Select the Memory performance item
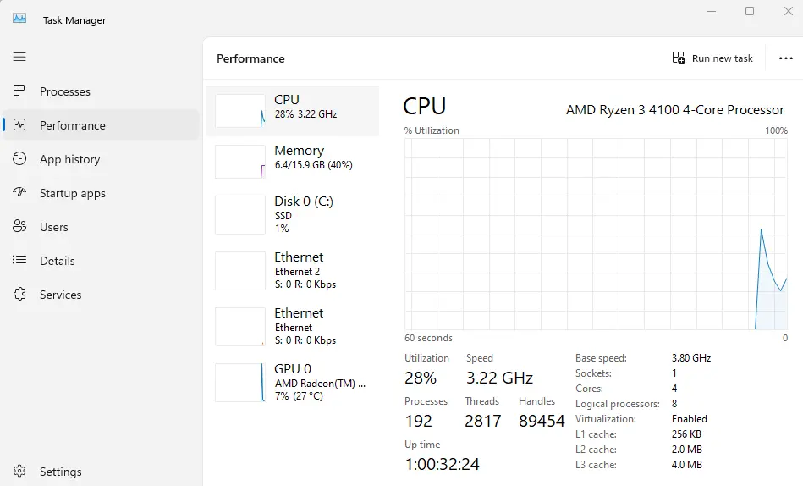The width and height of the screenshot is (803, 486). 293,162
